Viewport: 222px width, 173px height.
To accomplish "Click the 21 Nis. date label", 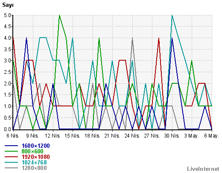I will [x=112, y=136].
